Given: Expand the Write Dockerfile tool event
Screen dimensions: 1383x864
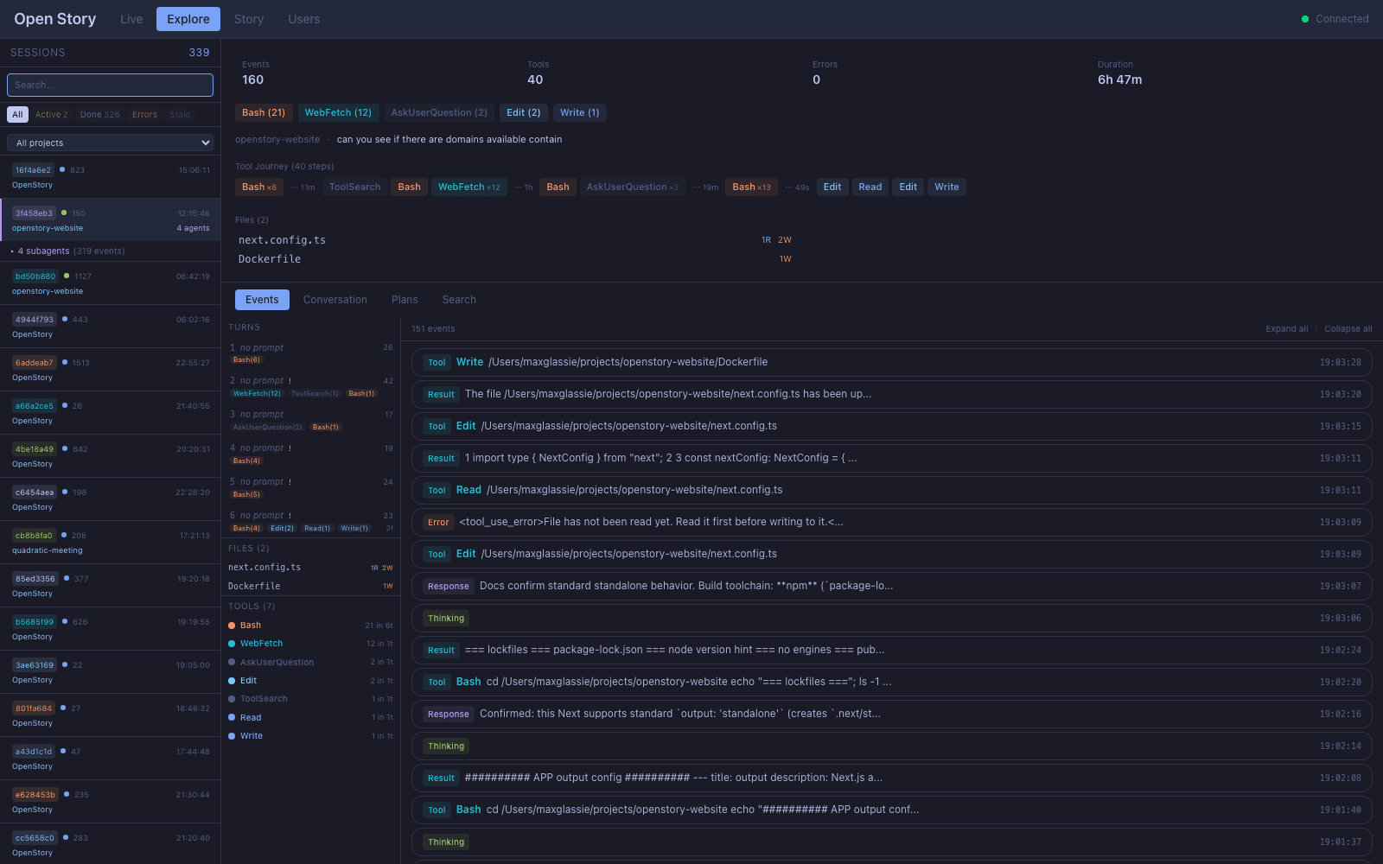Looking at the screenshot, I should pos(891,362).
